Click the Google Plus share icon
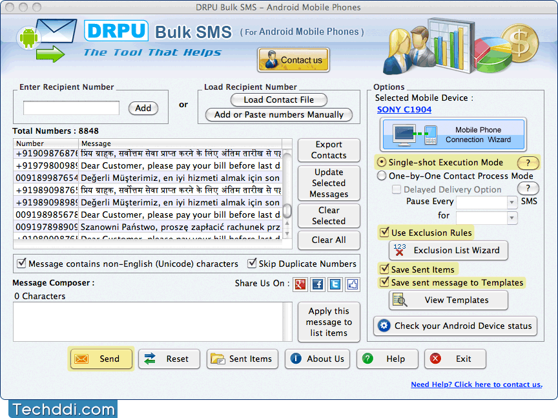 coord(300,284)
